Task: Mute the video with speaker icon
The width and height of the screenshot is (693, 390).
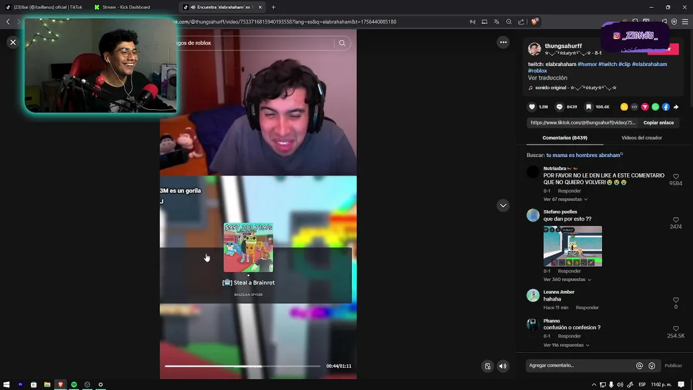Action: [503, 366]
